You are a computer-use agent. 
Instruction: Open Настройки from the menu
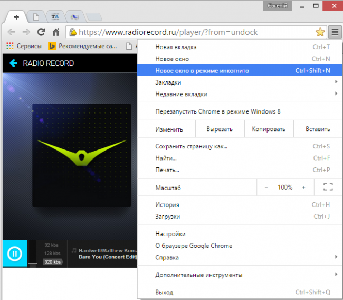tap(240, 234)
